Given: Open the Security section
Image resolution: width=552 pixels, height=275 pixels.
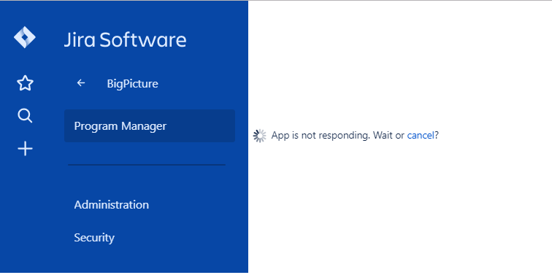Looking at the screenshot, I should pyautogui.click(x=94, y=238).
